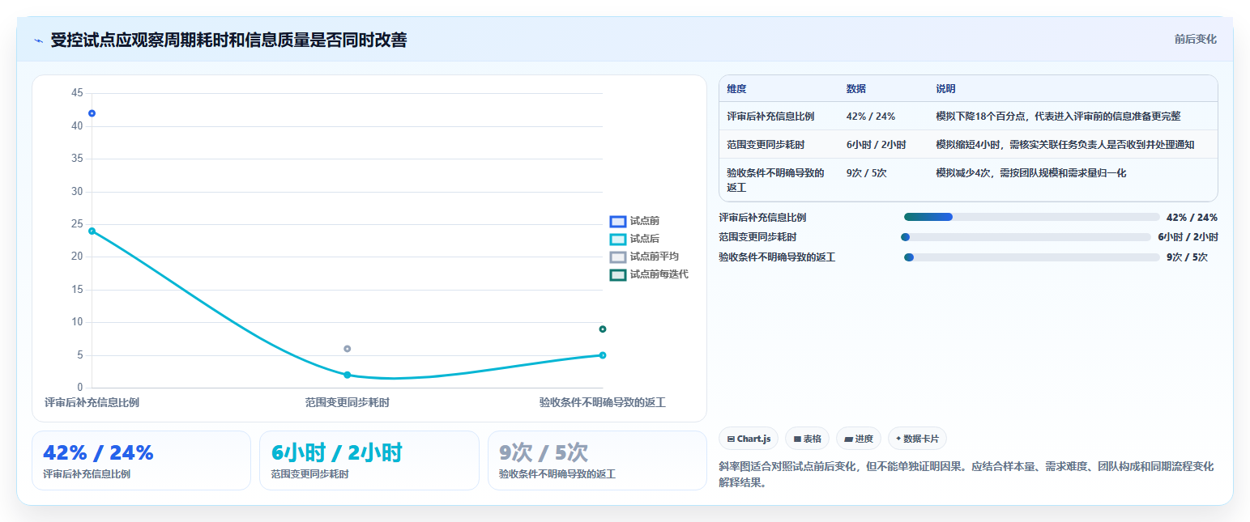Click x-axis label 评审后补充信息比例
This screenshot has height=522, width=1250.
tap(92, 402)
